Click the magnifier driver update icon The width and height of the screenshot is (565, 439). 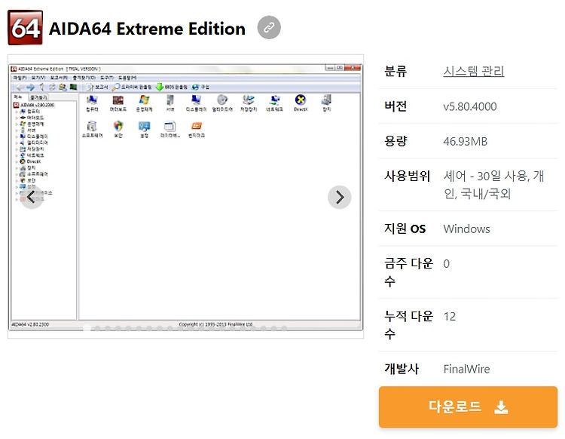pos(116,87)
